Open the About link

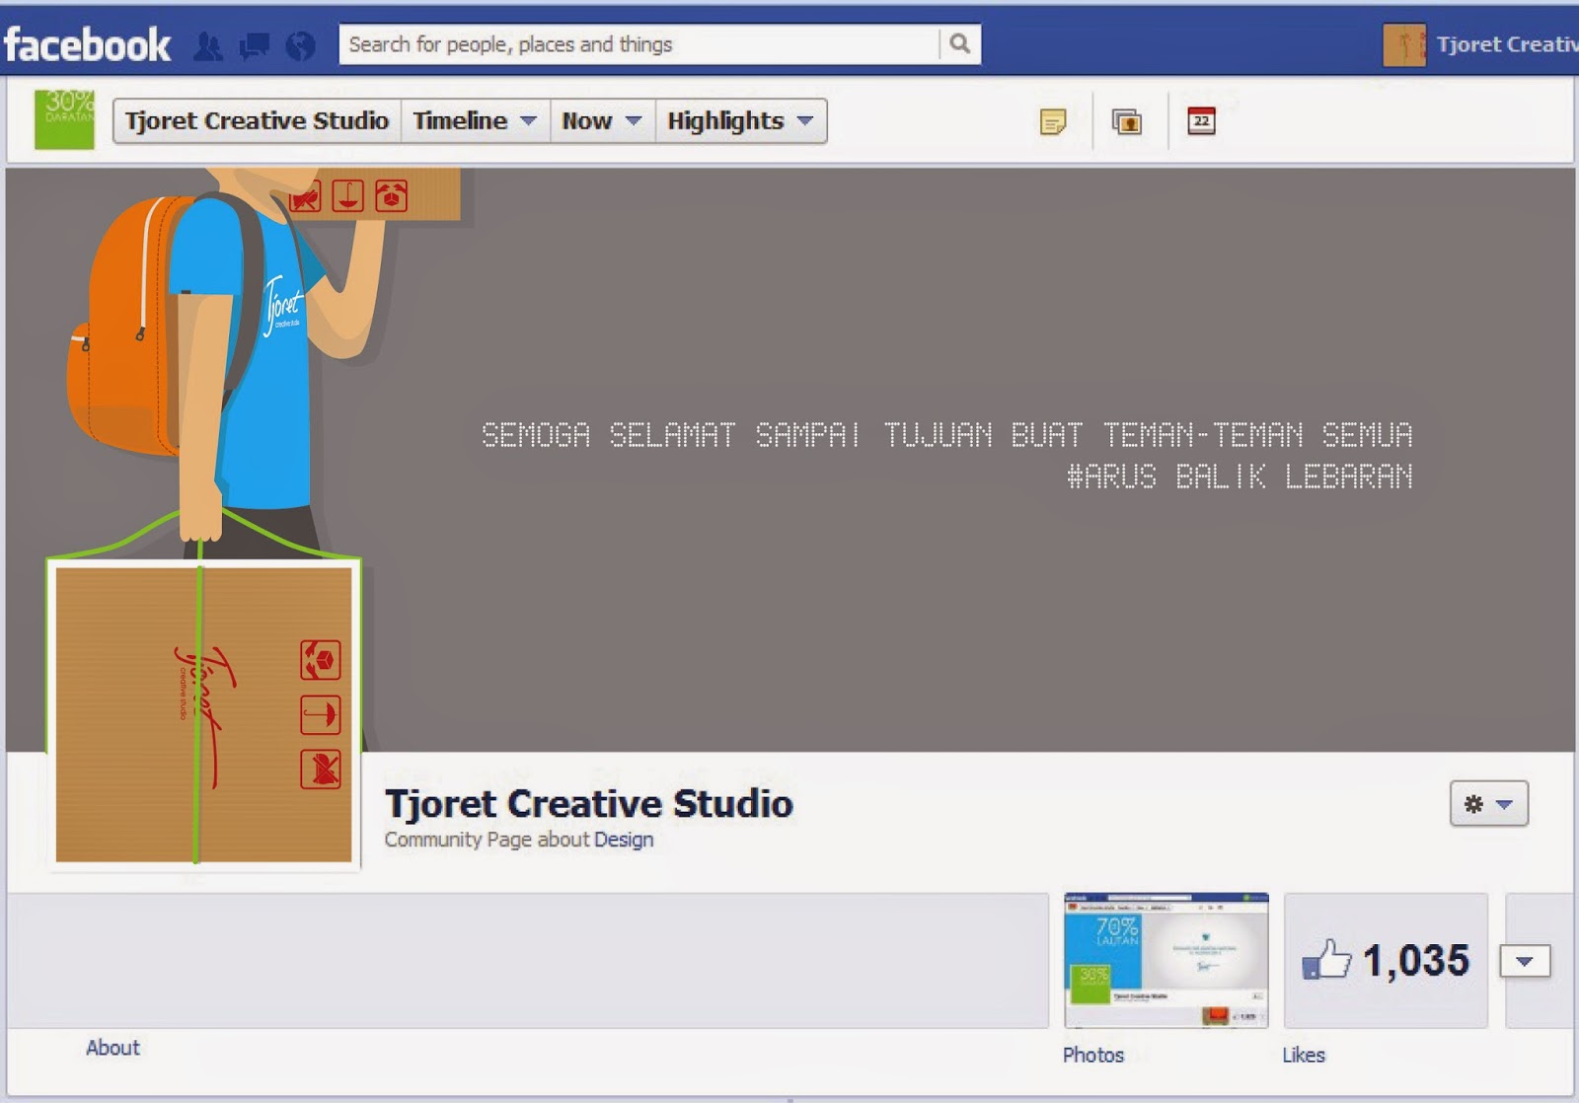[x=113, y=1048]
